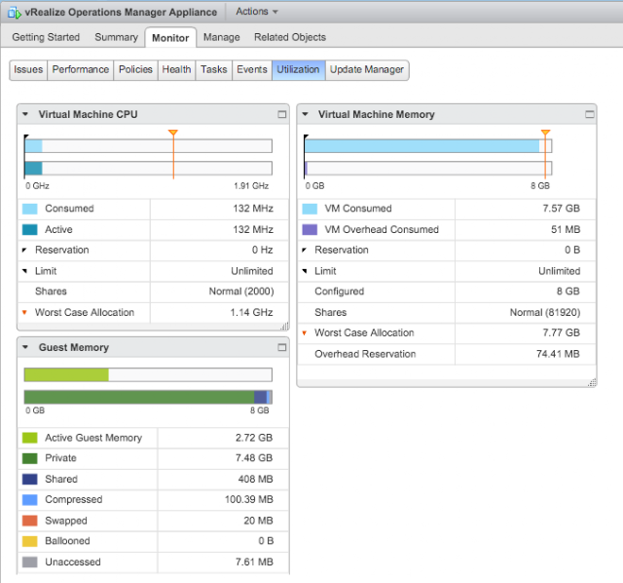Collapse the Virtual Machine CPU section
Viewport: 623px width, 583px height.
coord(25,114)
